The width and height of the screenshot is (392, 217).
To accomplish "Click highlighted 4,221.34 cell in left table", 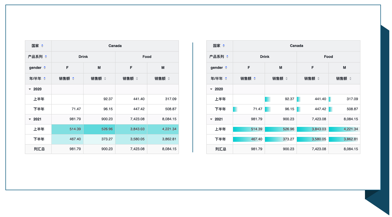I will coord(163,129).
